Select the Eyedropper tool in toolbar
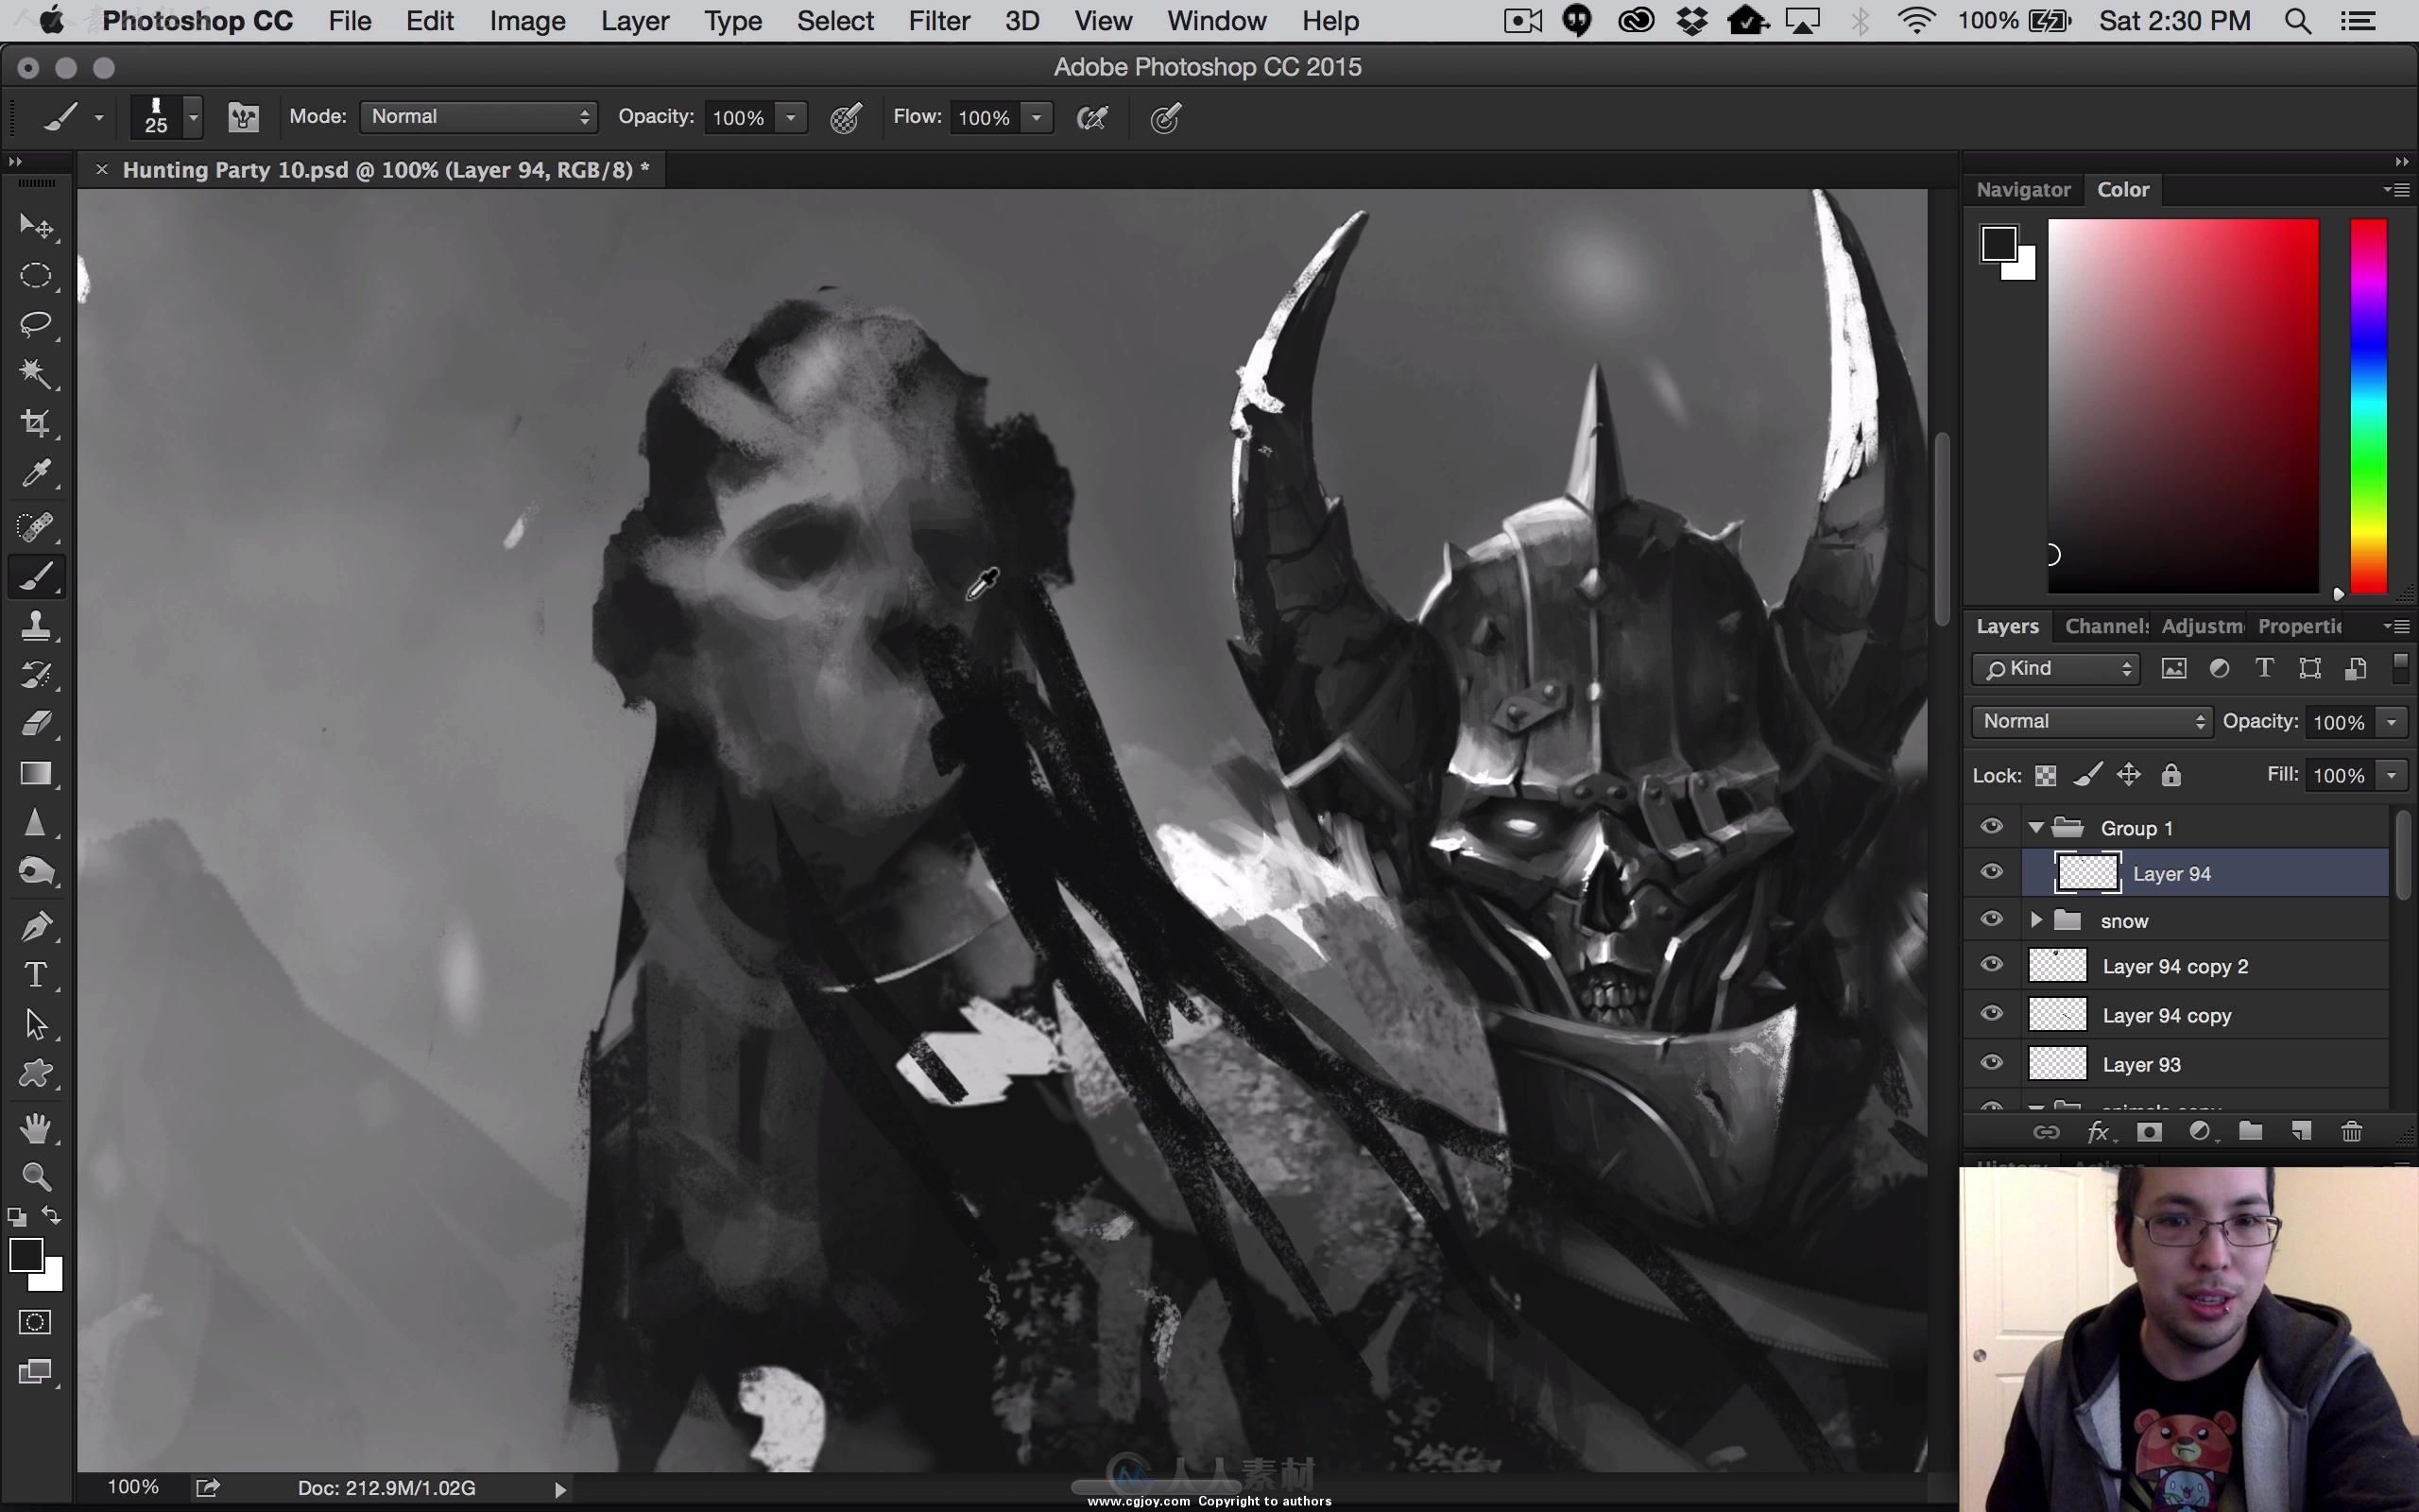The height and width of the screenshot is (1512, 2419). coord(36,473)
